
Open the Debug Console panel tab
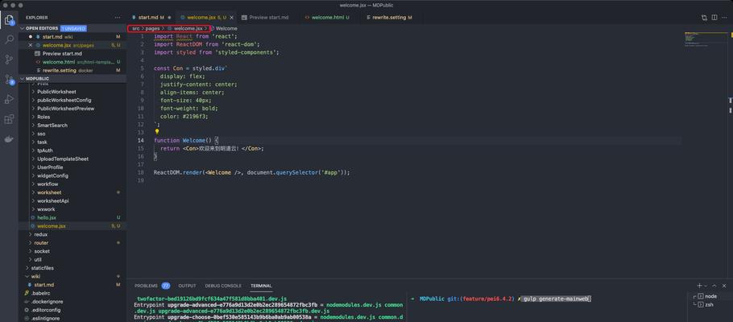pos(223,286)
